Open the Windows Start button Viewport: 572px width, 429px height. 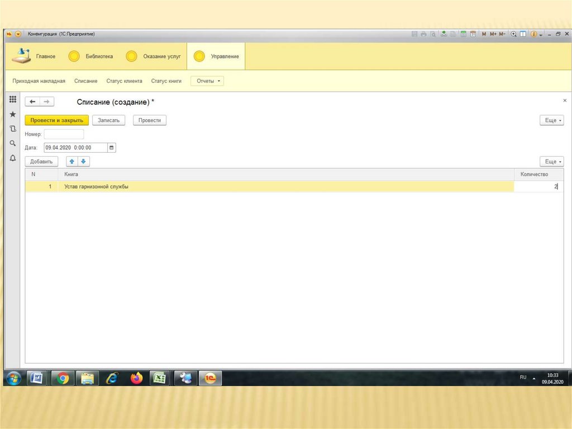[x=13, y=378]
